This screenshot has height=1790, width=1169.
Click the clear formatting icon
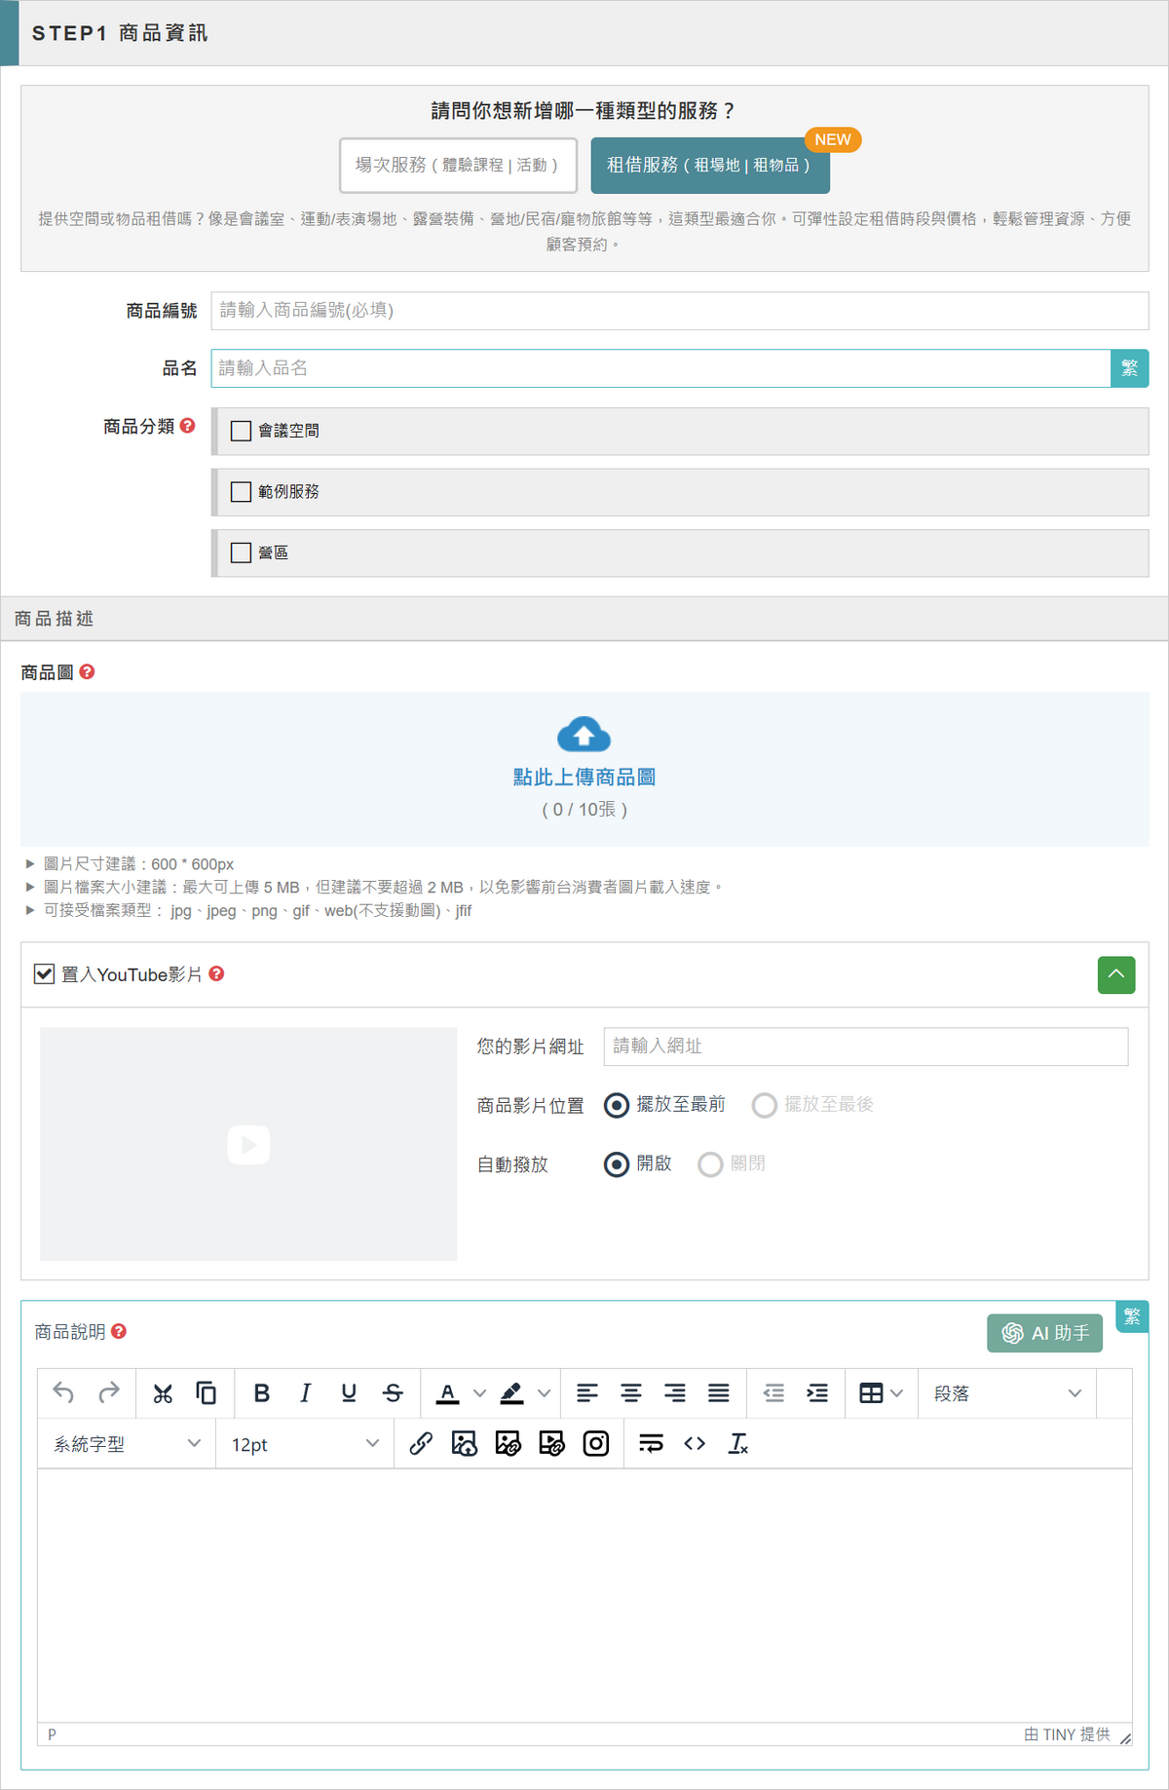point(738,1444)
